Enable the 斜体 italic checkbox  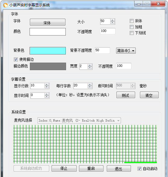(132, 21)
